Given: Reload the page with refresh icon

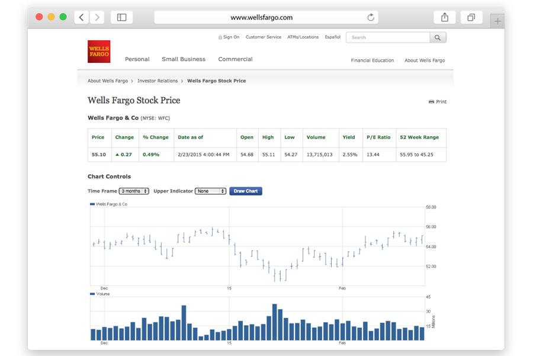Looking at the screenshot, I should pyautogui.click(x=371, y=17).
